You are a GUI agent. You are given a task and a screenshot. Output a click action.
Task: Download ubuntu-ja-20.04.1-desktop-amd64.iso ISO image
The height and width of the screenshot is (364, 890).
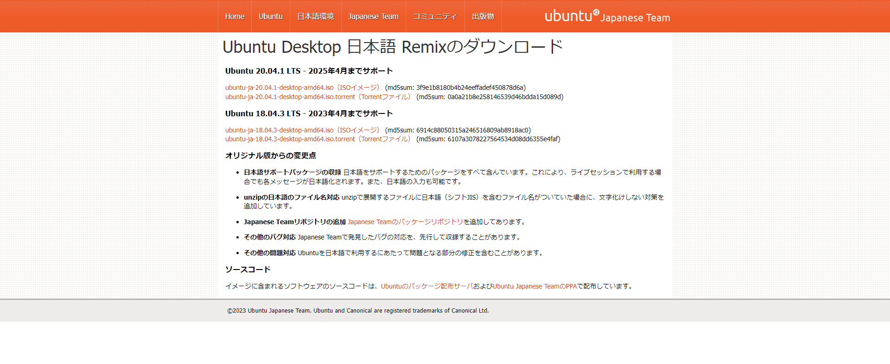coord(303,88)
